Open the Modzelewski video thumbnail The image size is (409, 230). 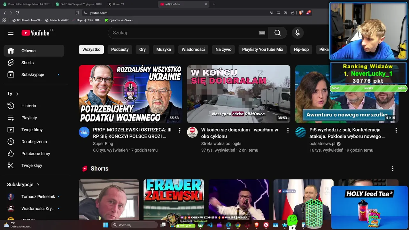pyautogui.click(x=130, y=94)
